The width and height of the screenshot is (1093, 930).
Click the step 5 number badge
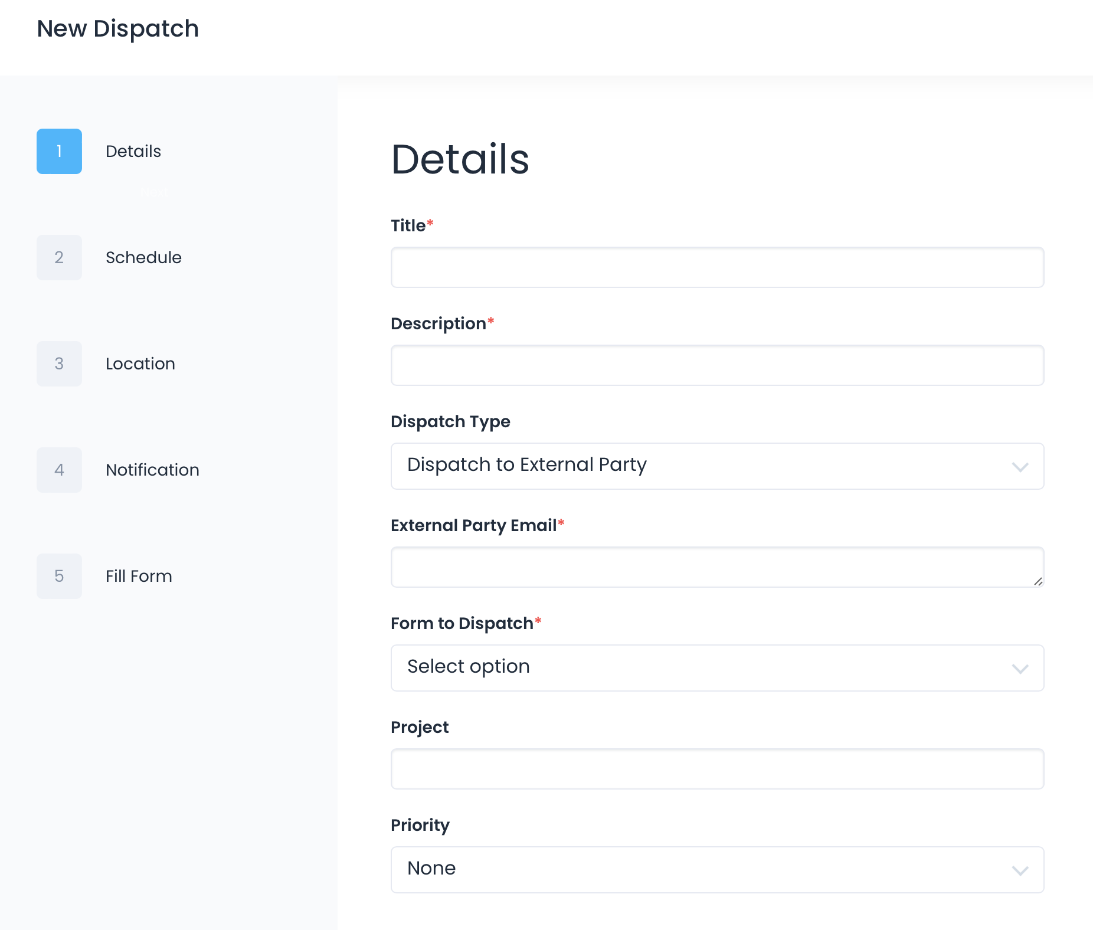click(59, 576)
